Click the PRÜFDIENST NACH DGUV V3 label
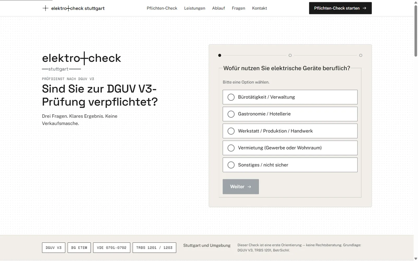Viewport: 418px width, 261px height. pyautogui.click(x=68, y=79)
